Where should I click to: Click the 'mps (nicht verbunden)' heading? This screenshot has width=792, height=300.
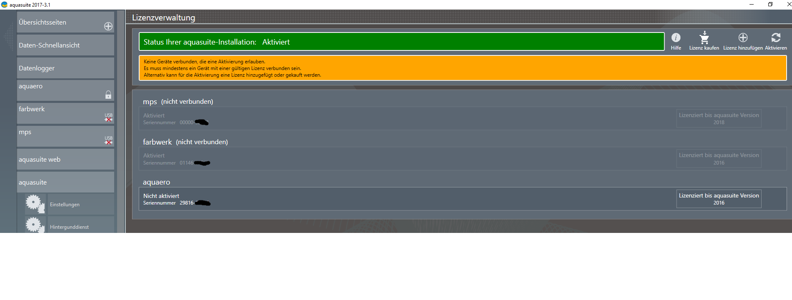click(178, 102)
